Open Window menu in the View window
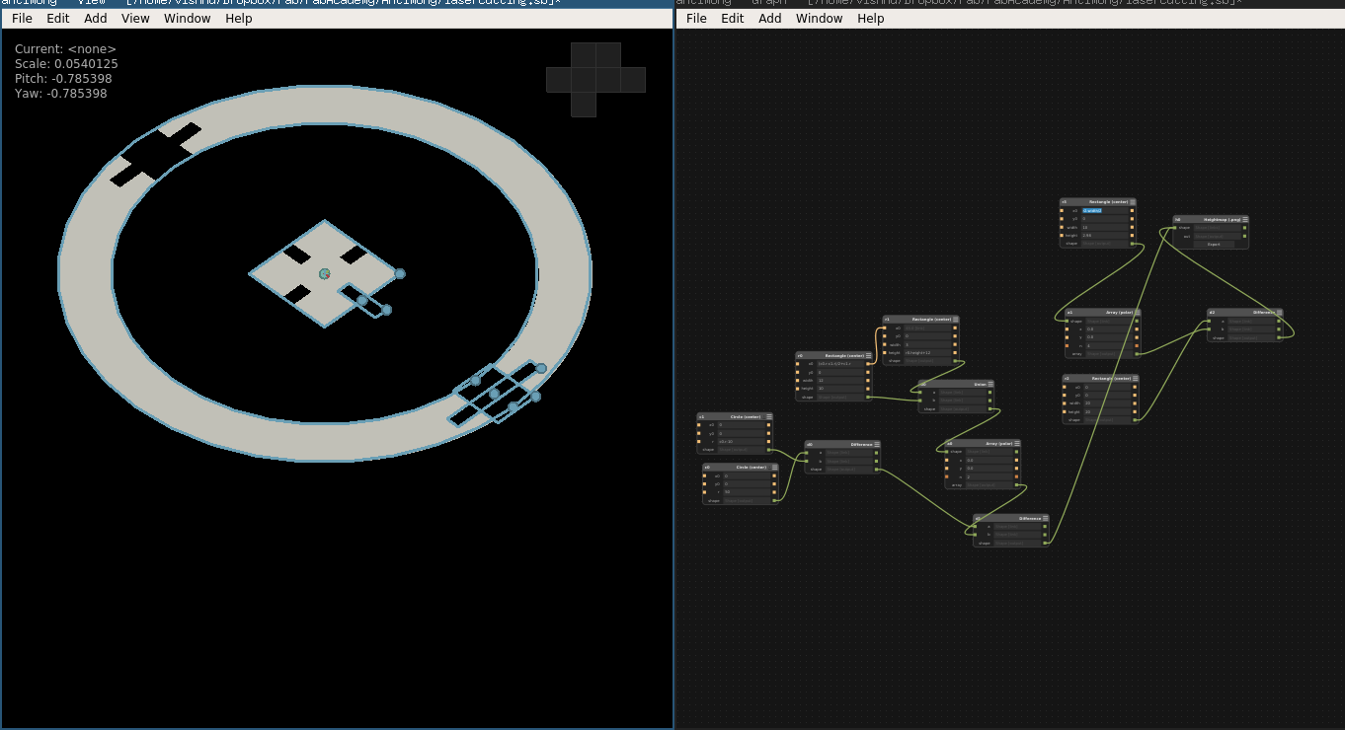This screenshot has width=1345, height=730. coord(187,19)
